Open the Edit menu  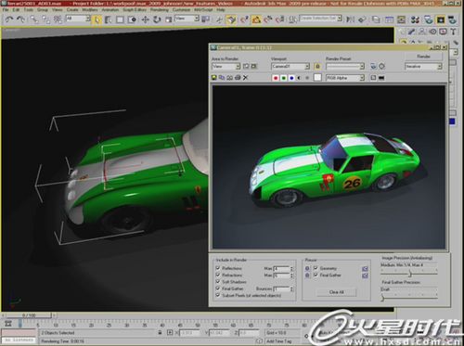pos(16,10)
